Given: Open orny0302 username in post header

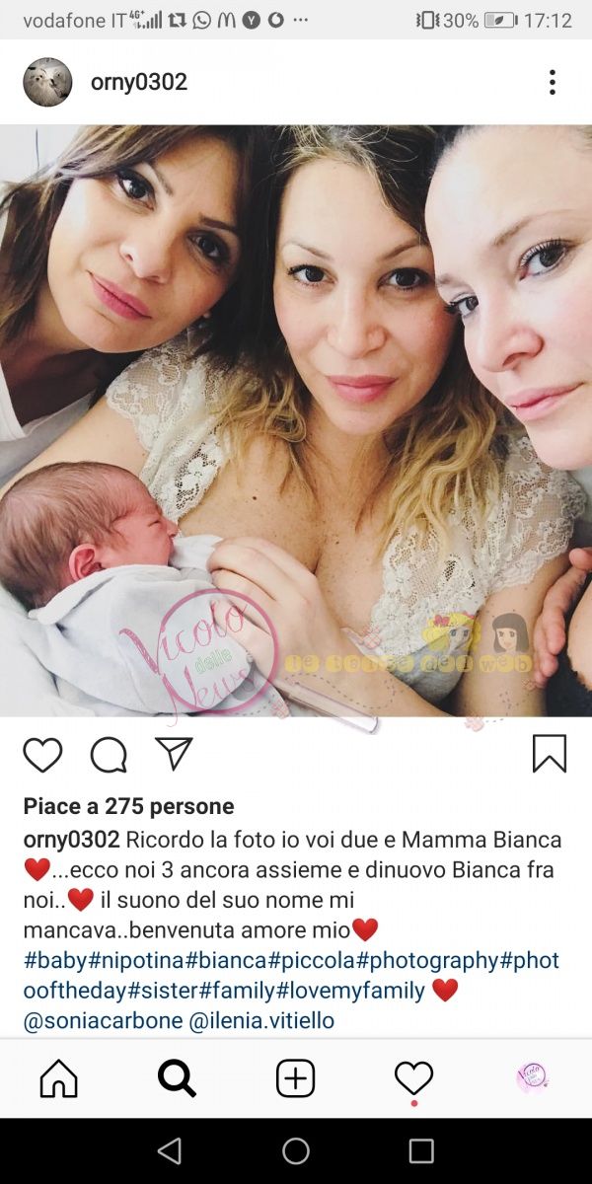Looking at the screenshot, I should pos(139,82).
